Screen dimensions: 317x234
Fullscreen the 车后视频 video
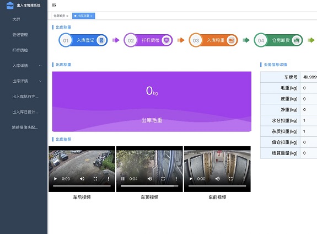tap(95, 179)
